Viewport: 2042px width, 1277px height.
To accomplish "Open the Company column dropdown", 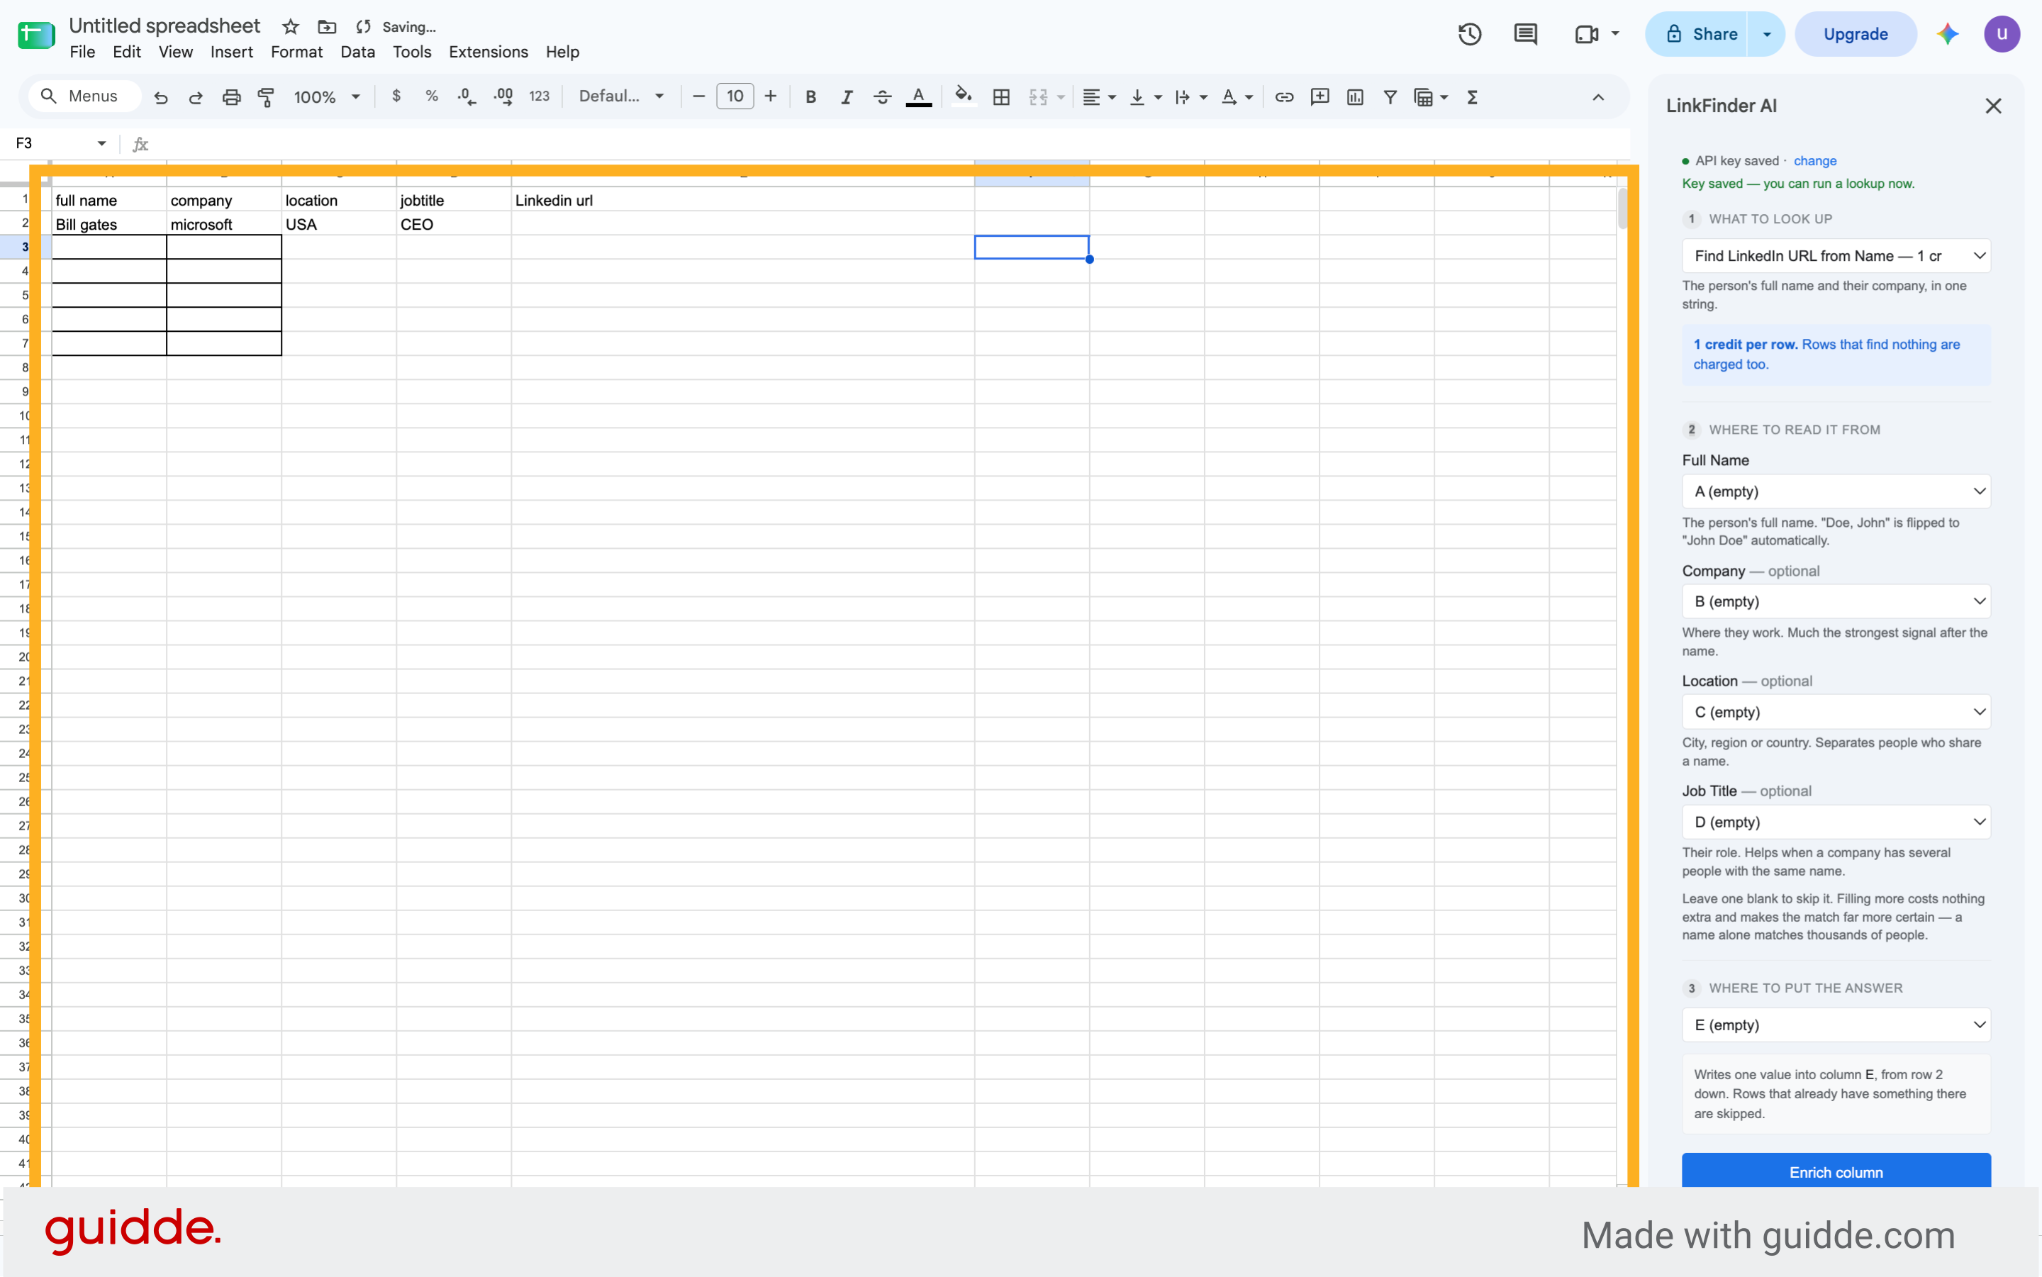I will pos(1835,601).
